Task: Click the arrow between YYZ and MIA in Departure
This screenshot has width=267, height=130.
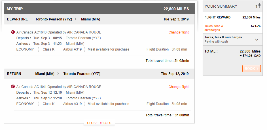Action: (x=76, y=19)
